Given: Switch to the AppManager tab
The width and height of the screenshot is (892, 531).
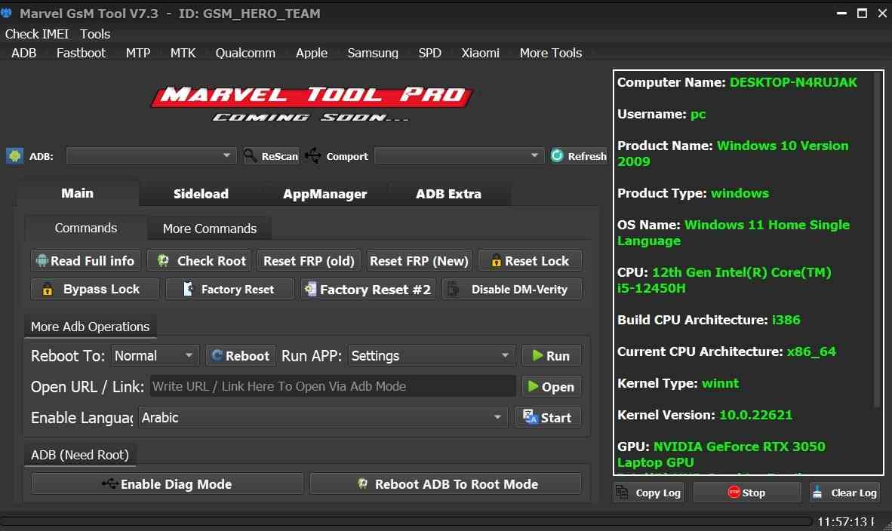Looking at the screenshot, I should tap(325, 194).
